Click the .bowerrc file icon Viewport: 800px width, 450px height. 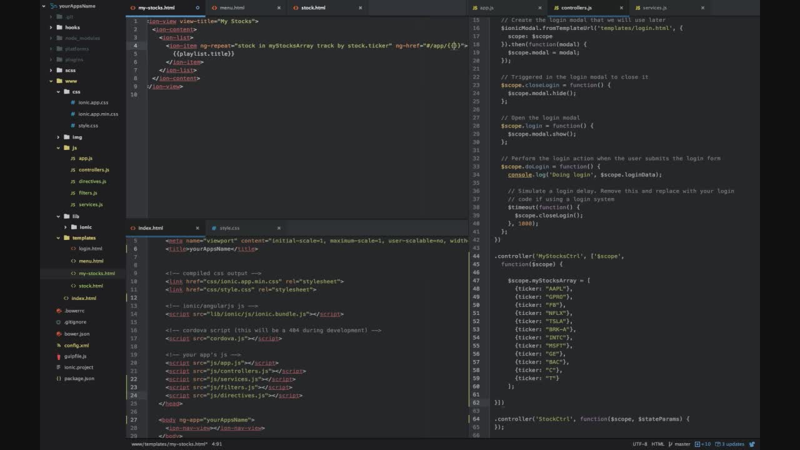59,311
